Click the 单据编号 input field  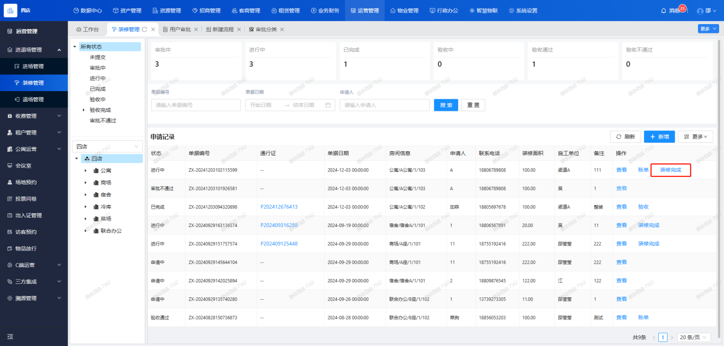[196, 105]
